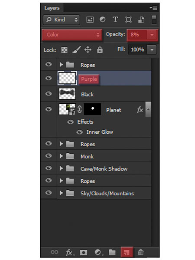Select the Black layer thumbnail
The height and width of the screenshot is (260, 195).
pyautogui.click(x=67, y=94)
